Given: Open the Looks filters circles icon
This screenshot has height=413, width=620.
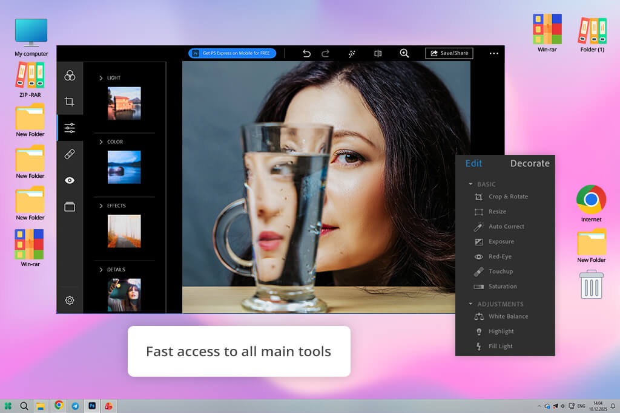Looking at the screenshot, I should 70,76.
